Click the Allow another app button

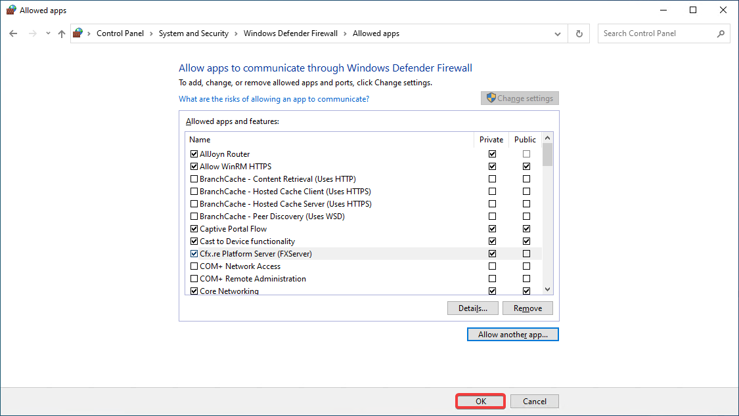pos(513,335)
